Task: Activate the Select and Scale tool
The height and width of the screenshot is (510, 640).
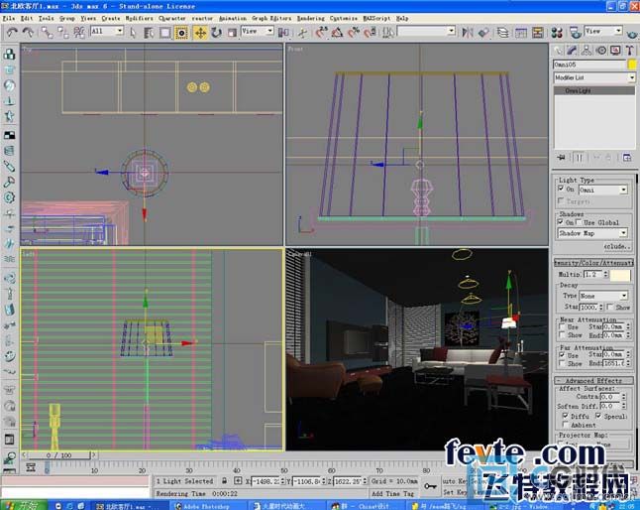Action: click(232, 33)
